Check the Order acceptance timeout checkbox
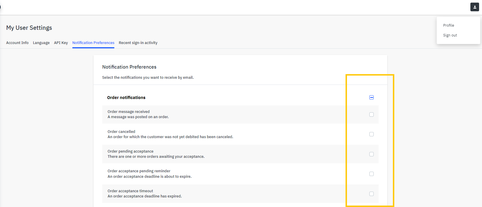This screenshot has height=207, width=482. pos(371,194)
